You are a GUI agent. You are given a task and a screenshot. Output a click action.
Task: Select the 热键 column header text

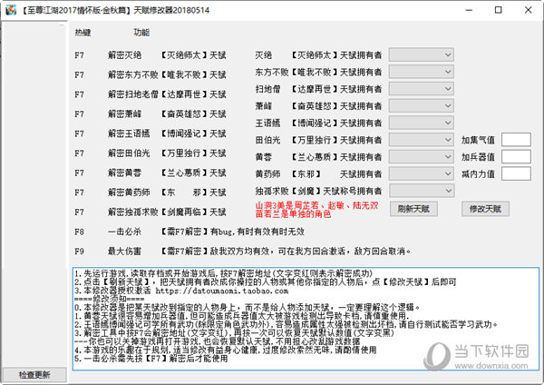point(83,33)
